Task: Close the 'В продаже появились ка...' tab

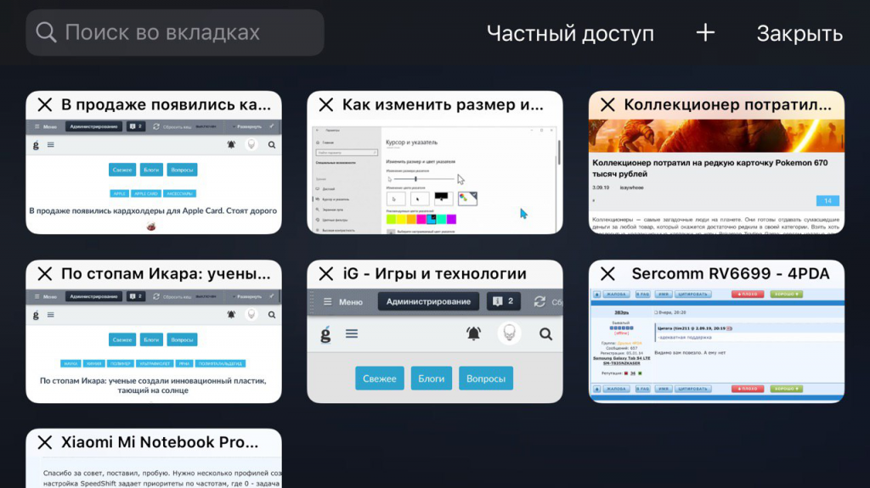Action: [x=45, y=104]
